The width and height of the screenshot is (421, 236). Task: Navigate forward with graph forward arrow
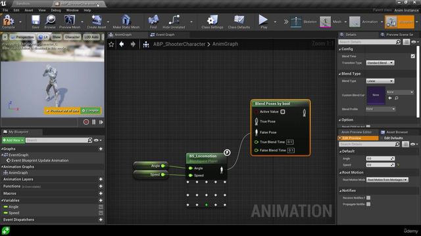(x=133, y=44)
